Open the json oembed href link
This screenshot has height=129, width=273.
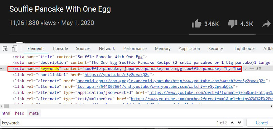point(211,92)
